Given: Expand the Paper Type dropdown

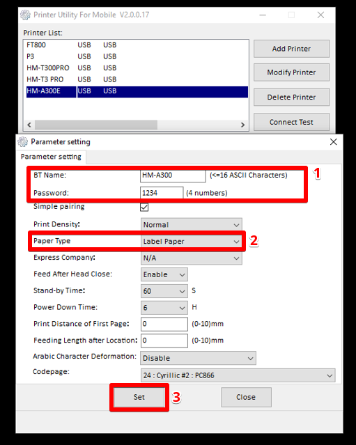Looking at the screenshot, I should click(x=192, y=241).
